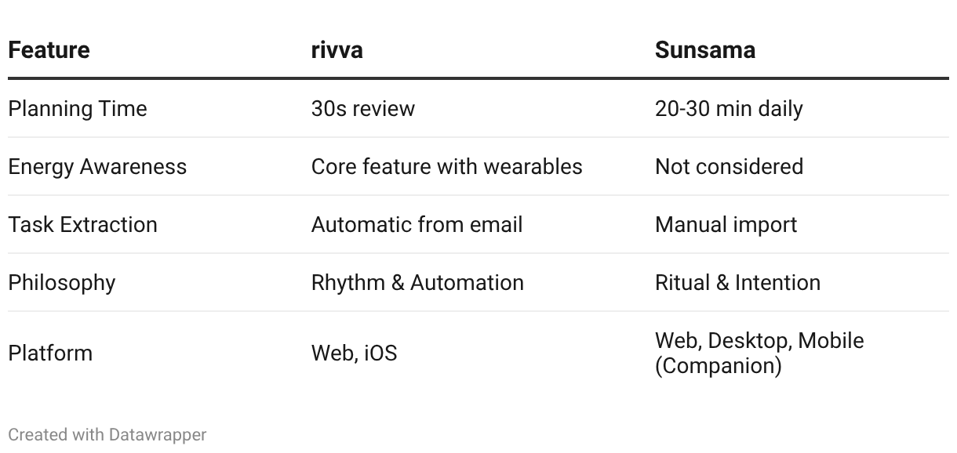Click the 20-30 min daily cell

[x=729, y=108]
